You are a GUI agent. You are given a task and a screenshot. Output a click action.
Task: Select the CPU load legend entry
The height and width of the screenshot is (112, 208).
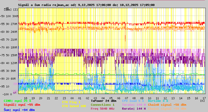133,101
